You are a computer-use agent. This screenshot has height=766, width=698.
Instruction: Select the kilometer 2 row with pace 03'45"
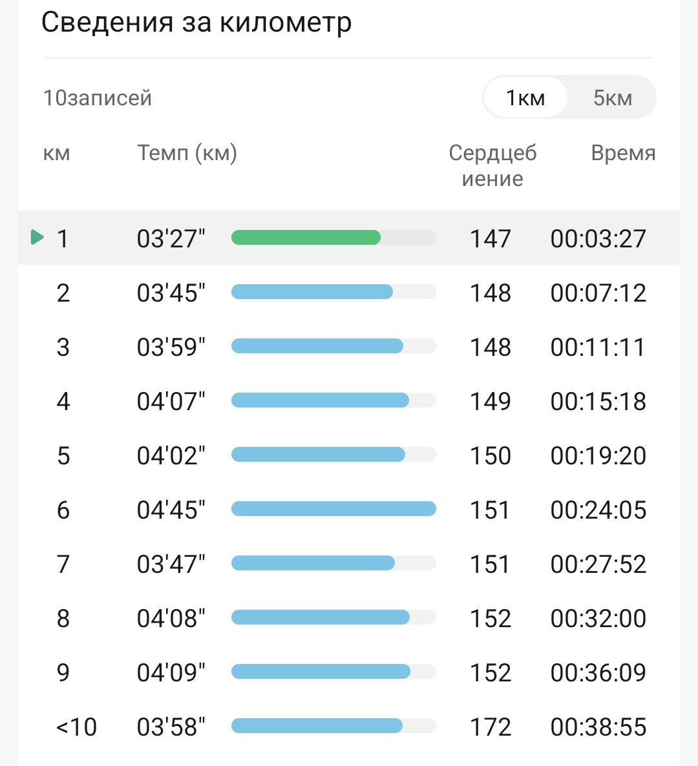tap(348, 292)
